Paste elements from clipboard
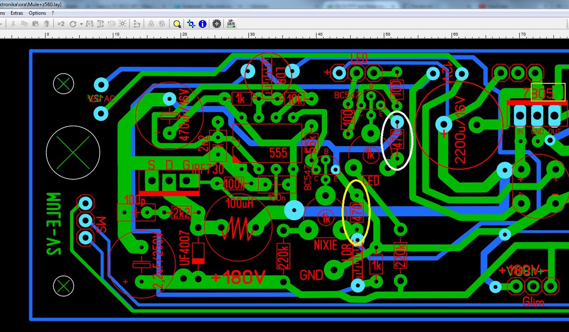Screen dimensions: 569x332 click(36, 24)
